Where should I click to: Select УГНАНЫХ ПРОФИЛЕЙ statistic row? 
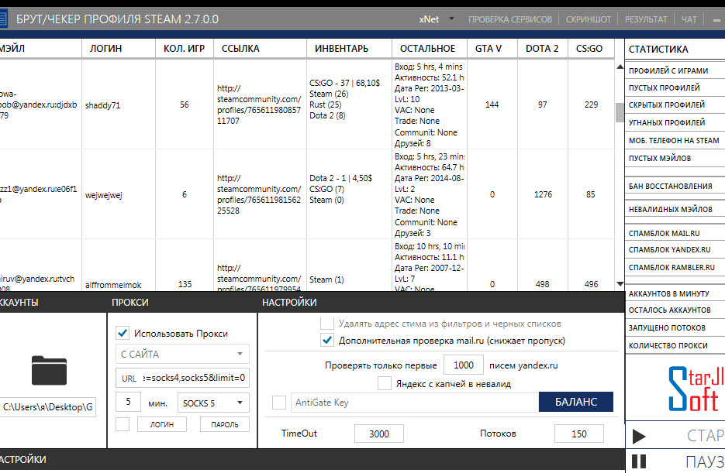click(675, 122)
